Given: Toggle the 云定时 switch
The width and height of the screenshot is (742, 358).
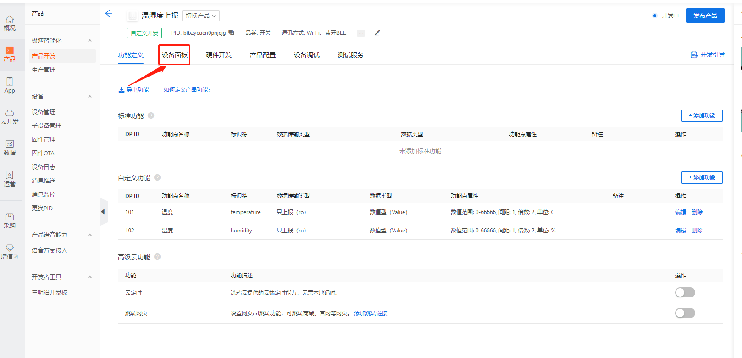Looking at the screenshot, I should click(685, 292).
